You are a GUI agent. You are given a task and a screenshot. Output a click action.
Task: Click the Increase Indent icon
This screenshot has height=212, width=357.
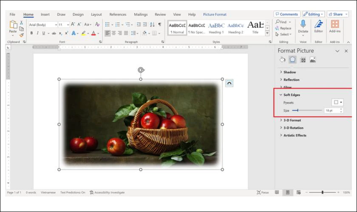[145, 24]
